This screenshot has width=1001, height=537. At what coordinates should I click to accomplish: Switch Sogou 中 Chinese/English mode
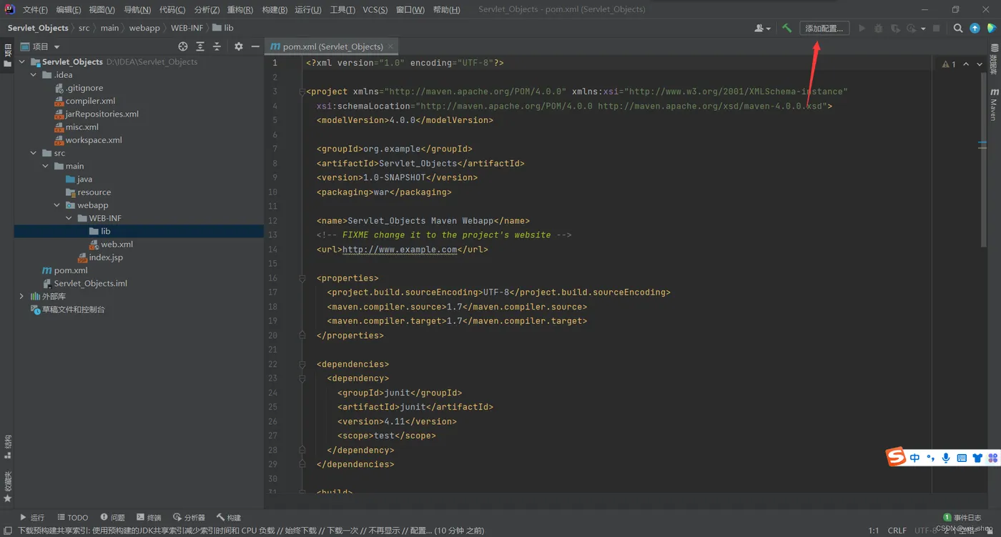click(x=914, y=458)
